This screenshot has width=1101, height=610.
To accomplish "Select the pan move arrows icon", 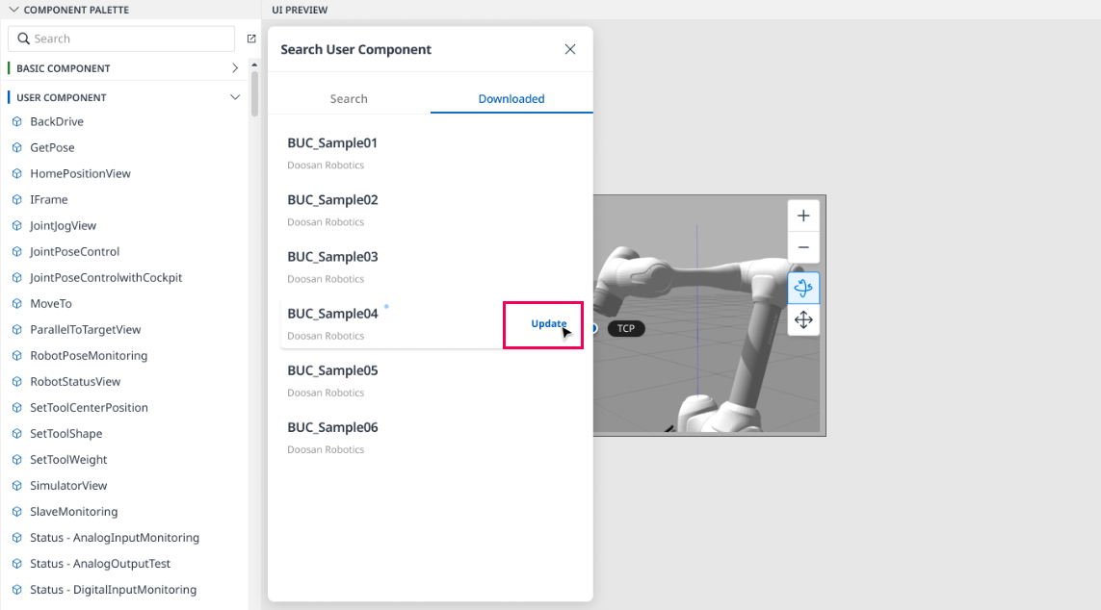I will [x=803, y=319].
